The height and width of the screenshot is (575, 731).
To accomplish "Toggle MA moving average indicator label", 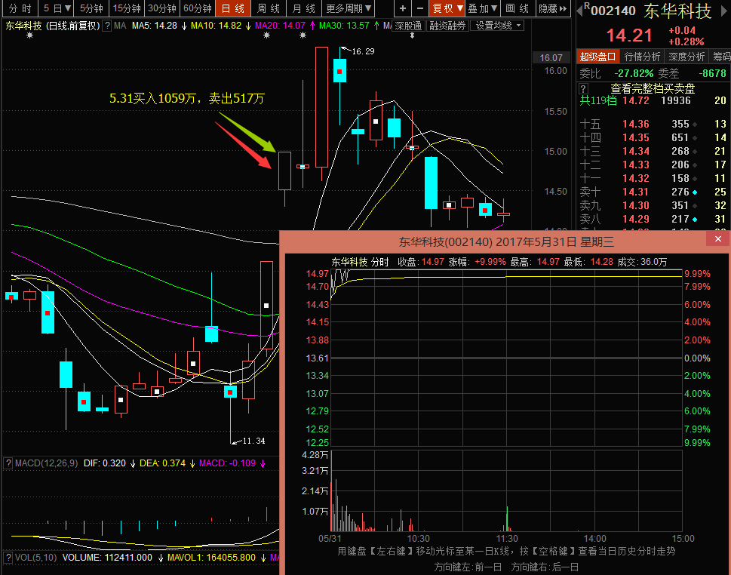I will [120, 26].
